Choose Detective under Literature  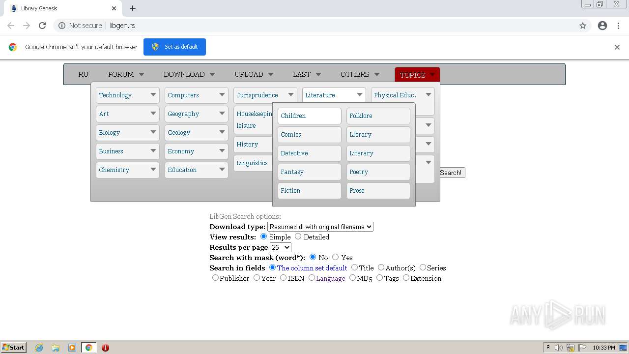click(310, 153)
